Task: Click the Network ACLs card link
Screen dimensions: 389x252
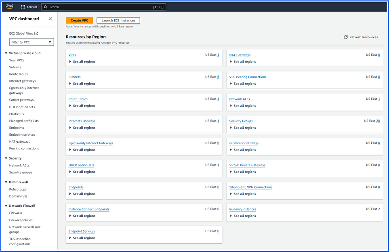Action: point(240,99)
